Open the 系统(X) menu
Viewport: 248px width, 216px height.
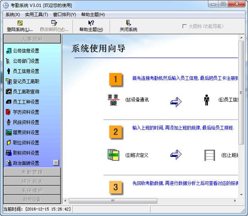13,14
